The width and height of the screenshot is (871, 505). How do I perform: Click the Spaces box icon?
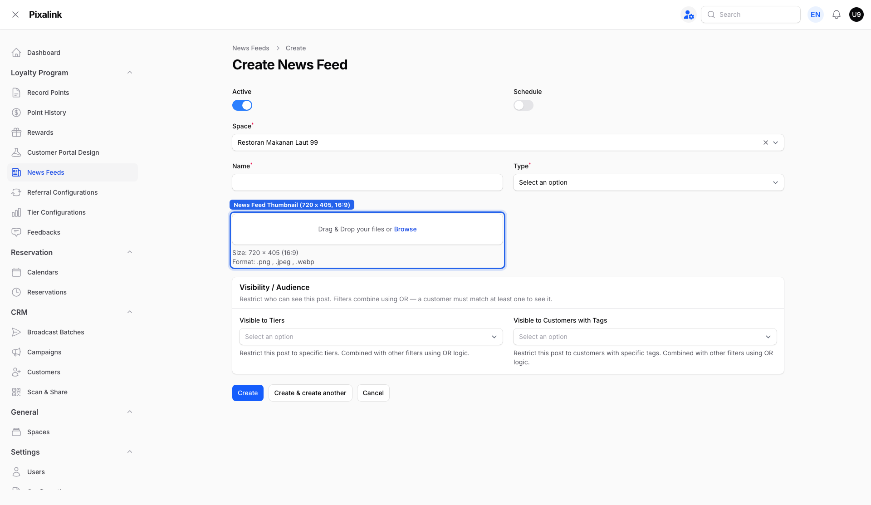pos(16,432)
